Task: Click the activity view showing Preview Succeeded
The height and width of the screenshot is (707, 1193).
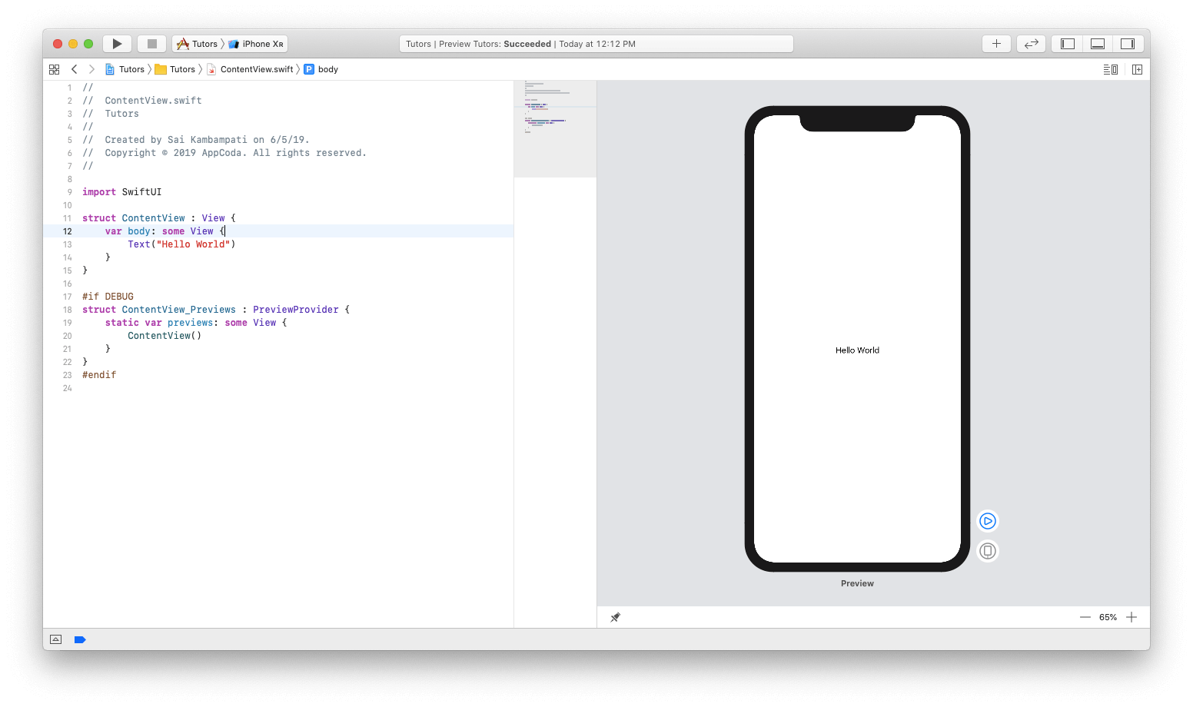Action: pos(596,43)
